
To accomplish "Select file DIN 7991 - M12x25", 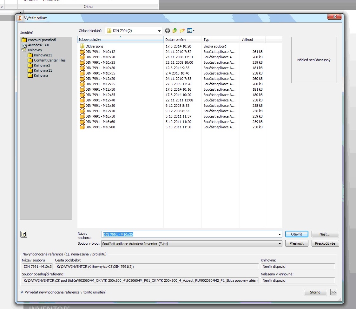I will coord(98,84).
